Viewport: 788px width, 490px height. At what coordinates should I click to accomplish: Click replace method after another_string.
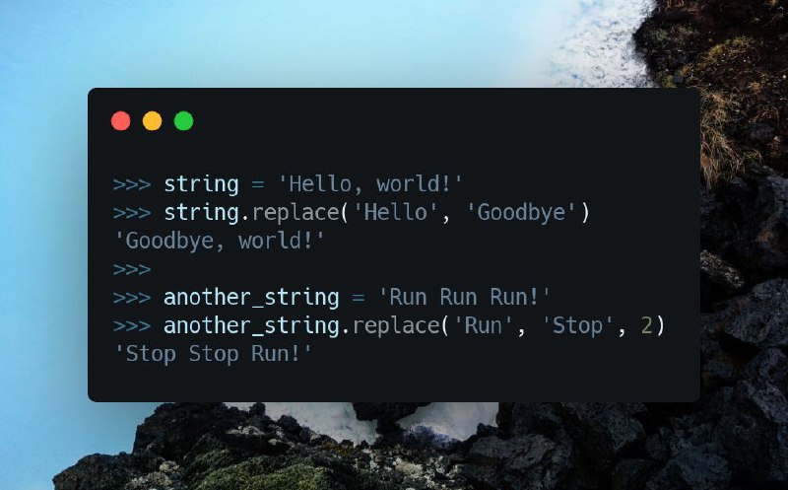[x=396, y=326]
